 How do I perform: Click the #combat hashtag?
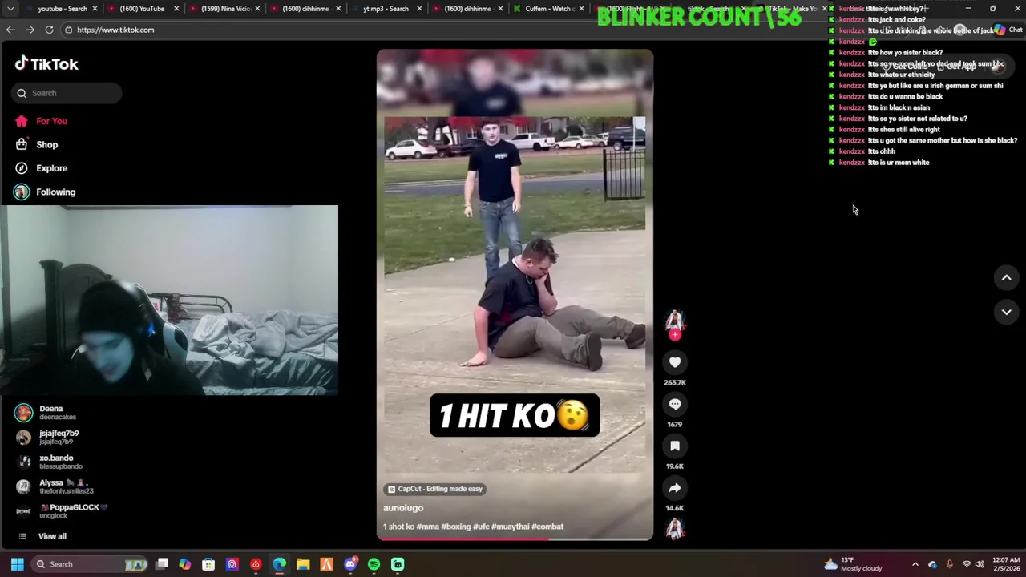(547, 527)
